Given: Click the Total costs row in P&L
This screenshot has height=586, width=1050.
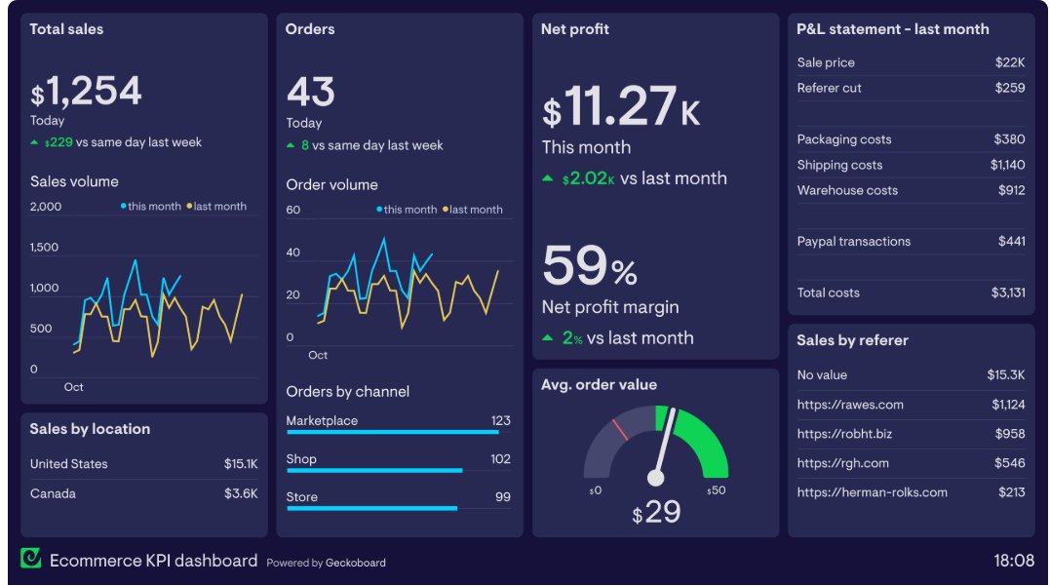Looking at the screenshot, I should [911, 293].
